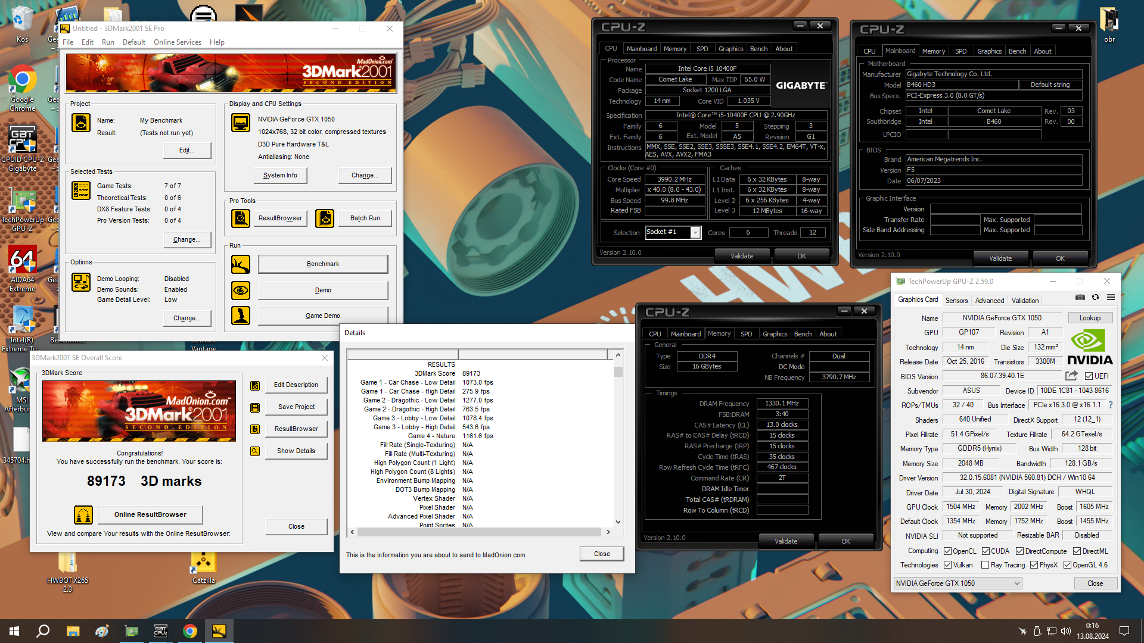Click the Batch Run icon in Pro Tools
1144x643 pixels.
[325, 219]
